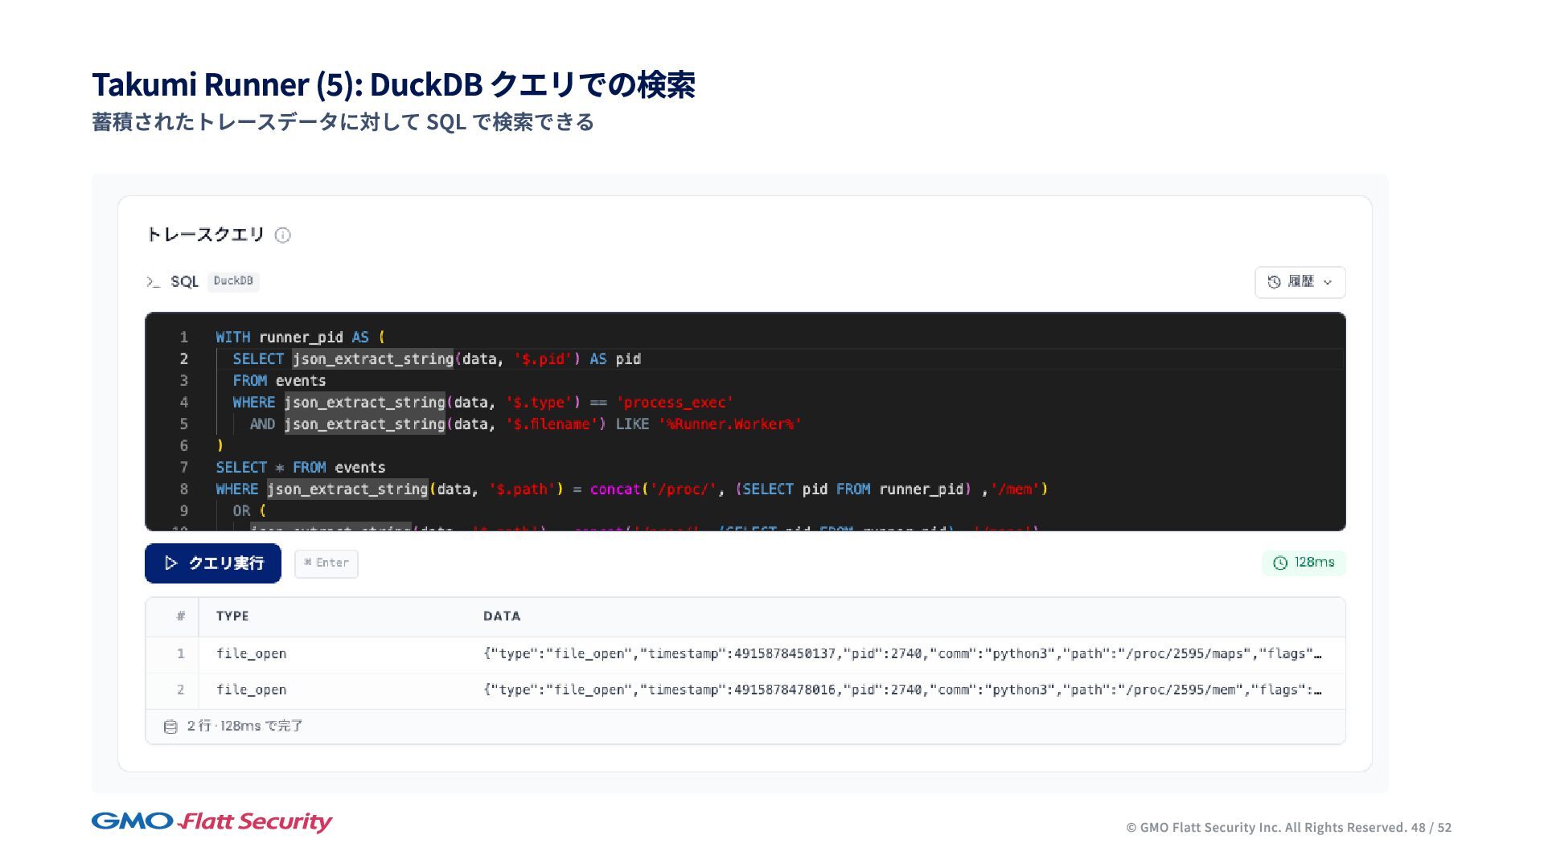
Task: Click line number 5 in editor gutter
Action: [x=184, y=424]
